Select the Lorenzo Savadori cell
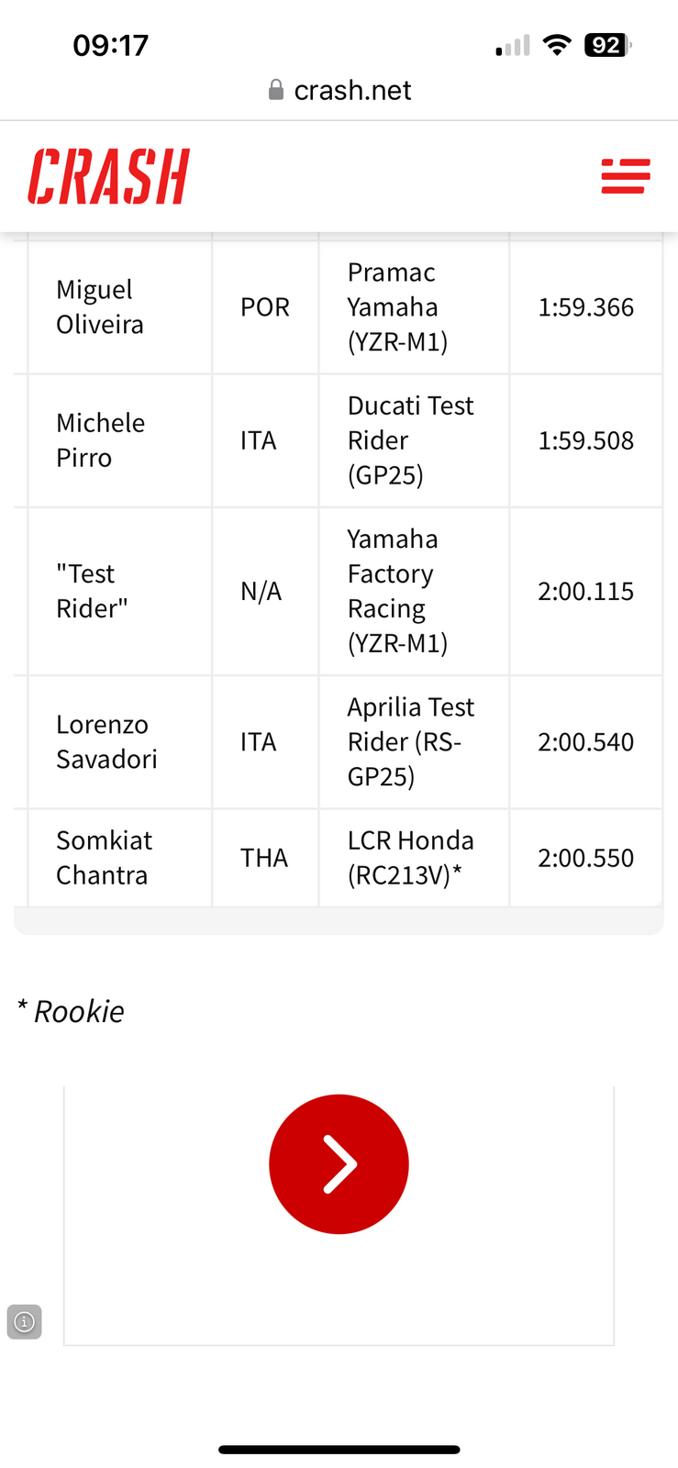 pyautogui.click(x=120, y=741)
